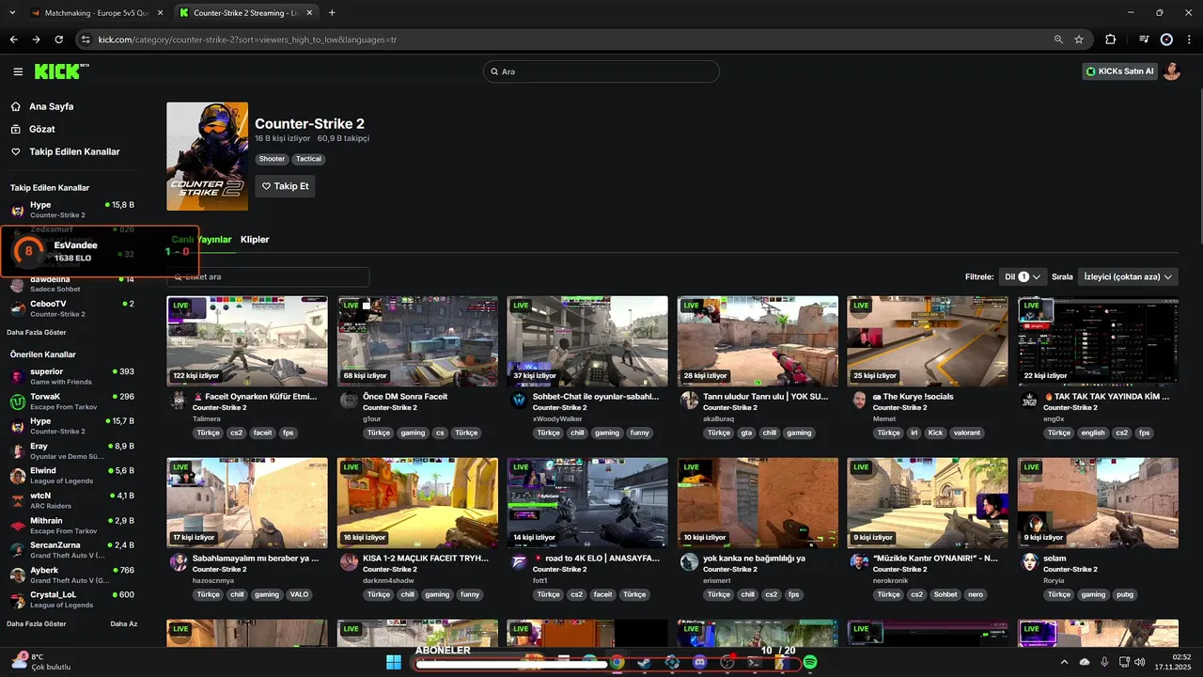This screenshot has width=1203, height=677.
Task: Open fott1 streamer avatar
Action: 519,562
